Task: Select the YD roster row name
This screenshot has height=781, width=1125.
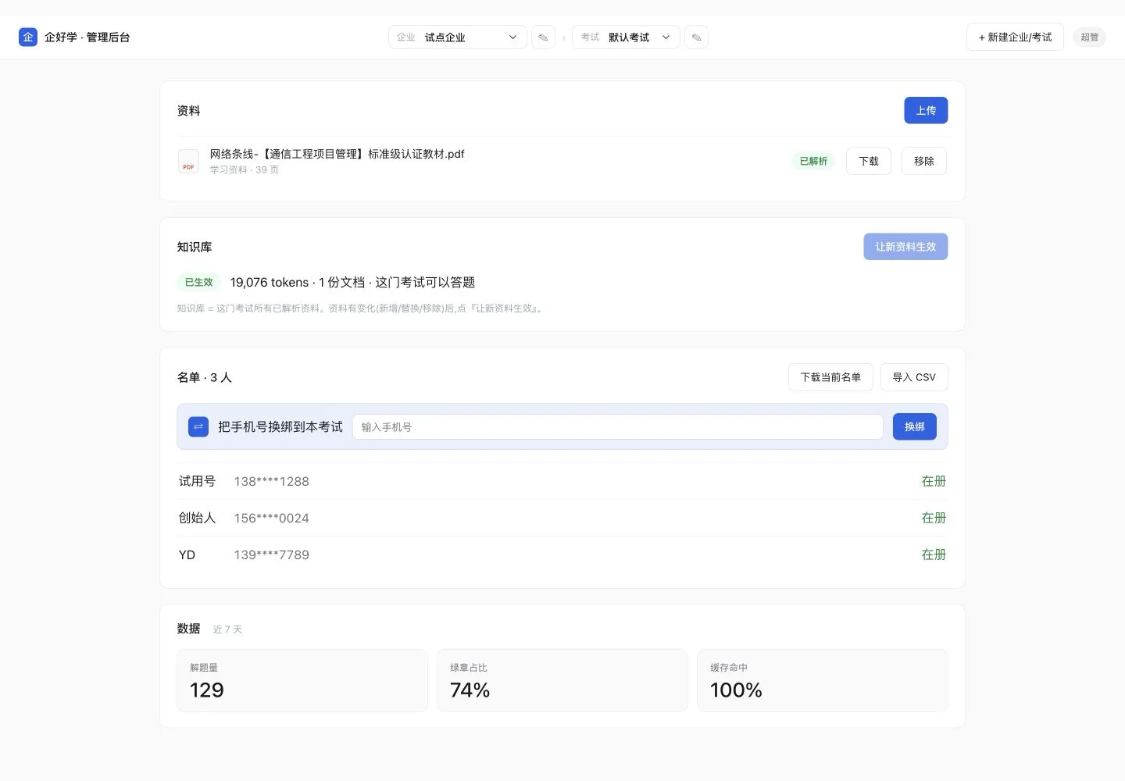Action: coord(187,555)
